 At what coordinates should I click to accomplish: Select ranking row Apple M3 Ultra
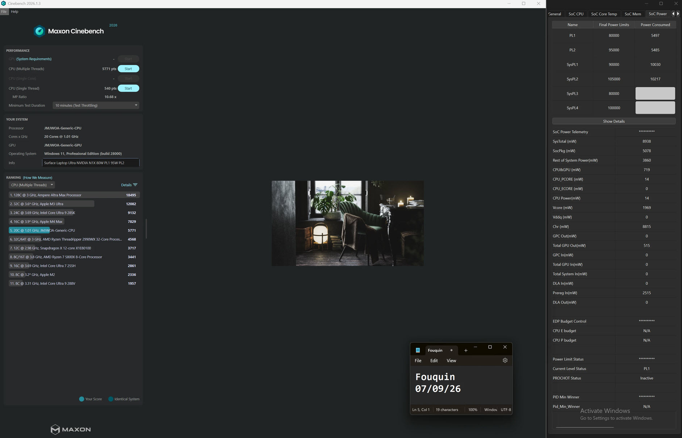pos(74,204)
